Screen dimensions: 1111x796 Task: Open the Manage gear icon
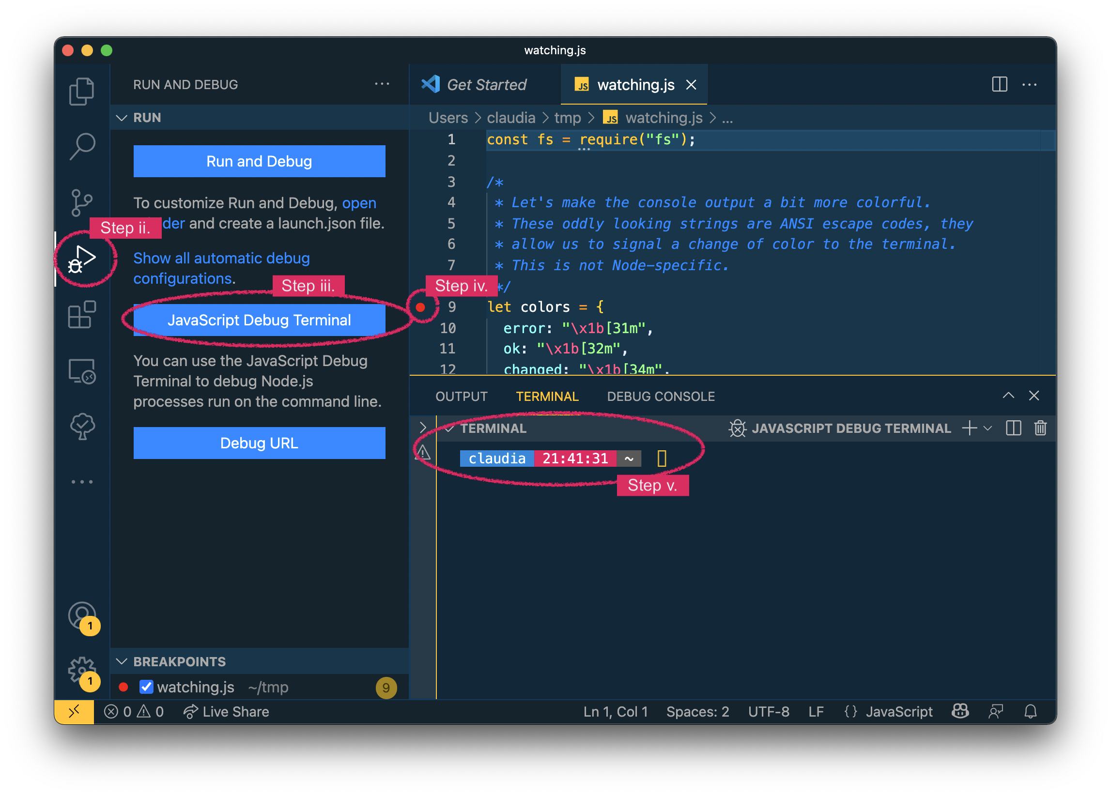(x=82, y=671)
